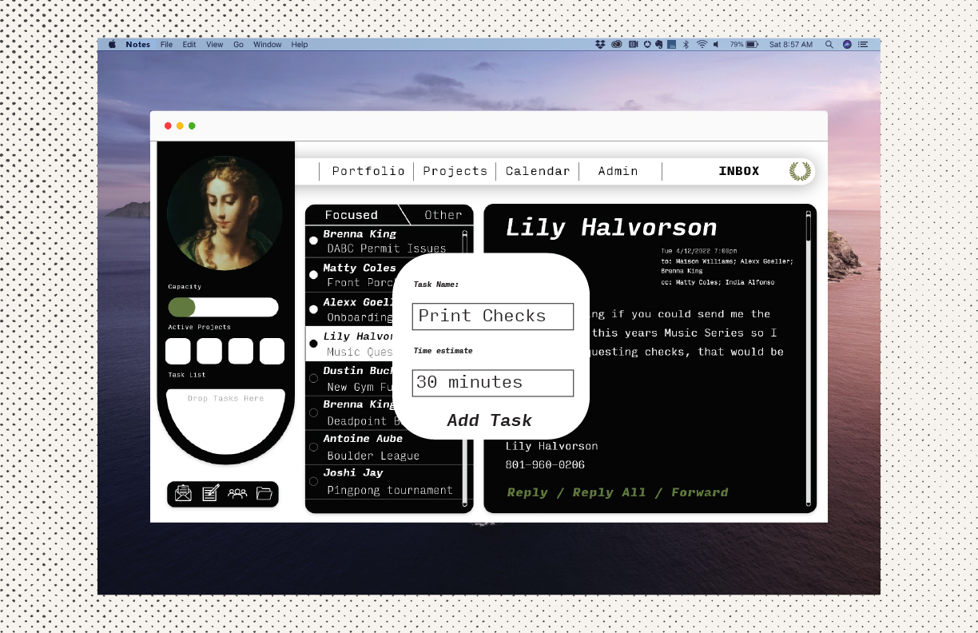Screen dimensions: 978x633
Task: Click the Dropbox menu bar icon
Action: (600, 45)
